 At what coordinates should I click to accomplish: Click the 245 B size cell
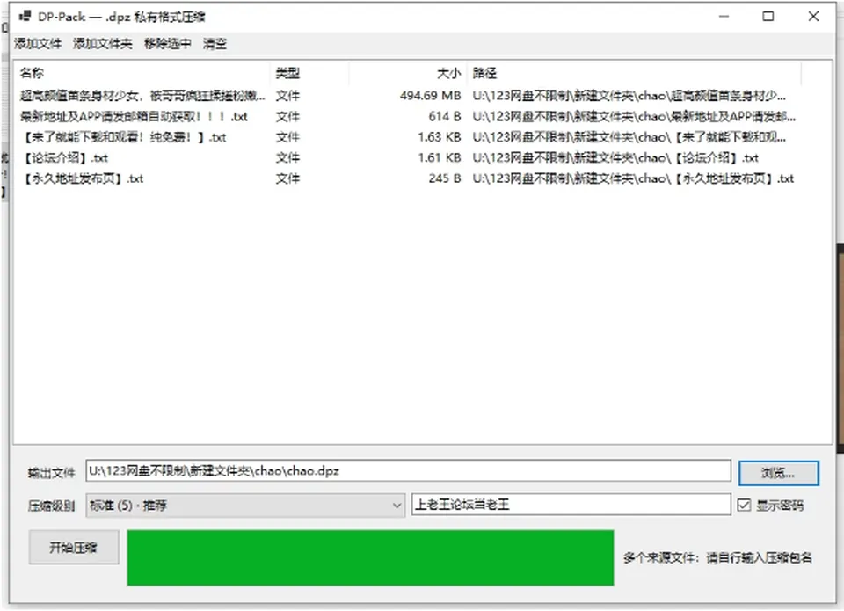pyautogui.click(x=445, y=178)
